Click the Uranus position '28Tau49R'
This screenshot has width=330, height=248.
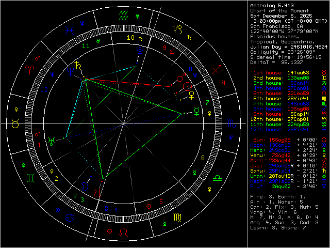pos(281,176)
